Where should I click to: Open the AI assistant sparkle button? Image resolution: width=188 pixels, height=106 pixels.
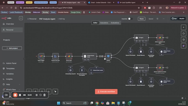coord(184,46)
